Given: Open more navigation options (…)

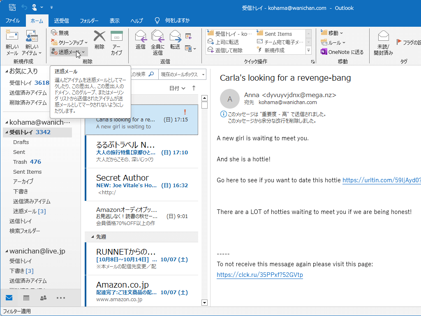Looking at the screenshot, I should [x=61, y=298].
